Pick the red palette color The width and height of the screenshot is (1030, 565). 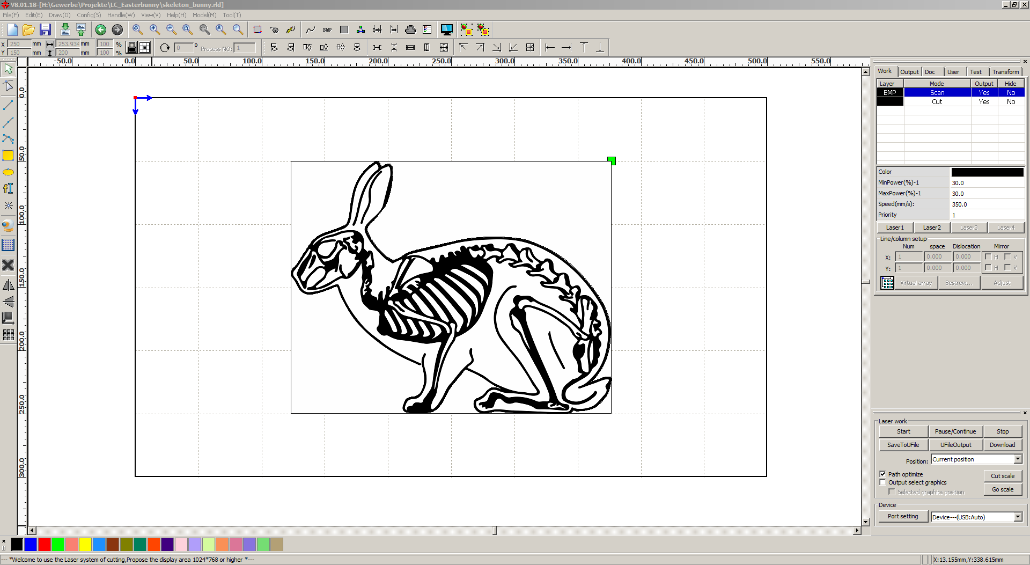click(45, 545)
